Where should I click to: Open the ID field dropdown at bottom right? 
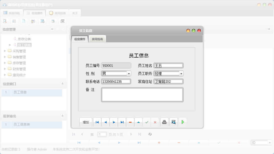[270, 142]
